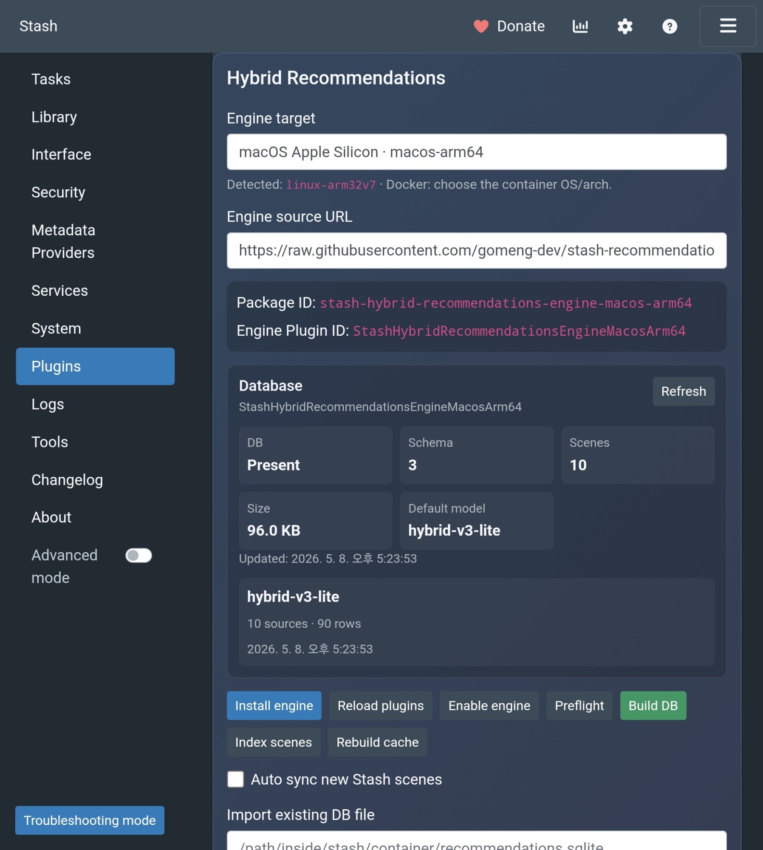
Task: Open the Tasks settings section
Action: click(51, 79)
